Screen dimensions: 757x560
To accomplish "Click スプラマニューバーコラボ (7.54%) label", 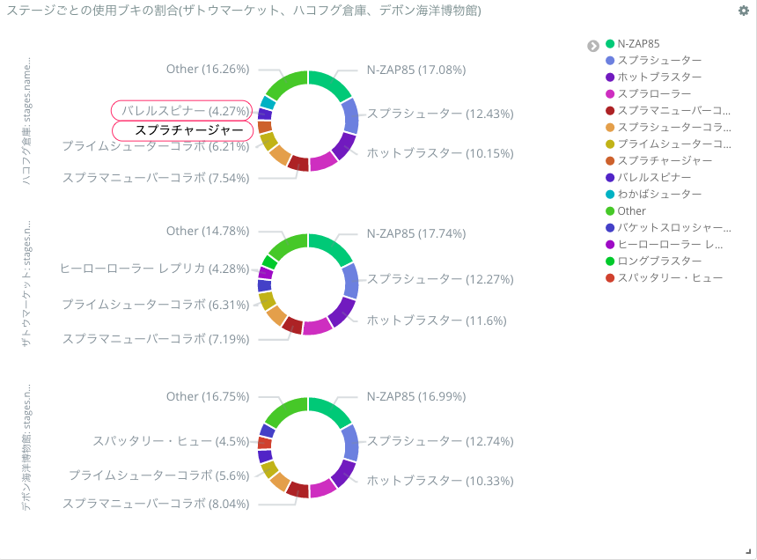I will pyautogui.click(x=156, y=178).
